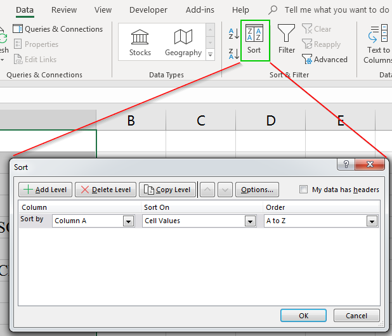
Task: Expand the Sort by Column A dropdown
Action: click(129, 221)
